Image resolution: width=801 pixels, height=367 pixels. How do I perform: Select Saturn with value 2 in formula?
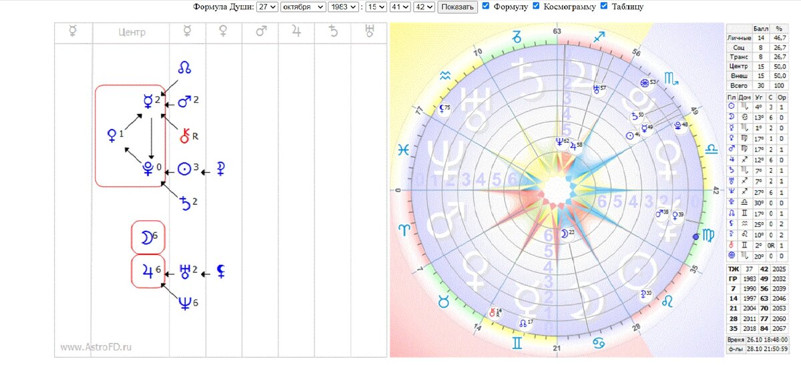[x=188, y=202]
